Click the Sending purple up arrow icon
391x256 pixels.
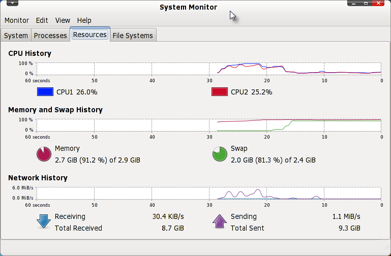point(220,221)
